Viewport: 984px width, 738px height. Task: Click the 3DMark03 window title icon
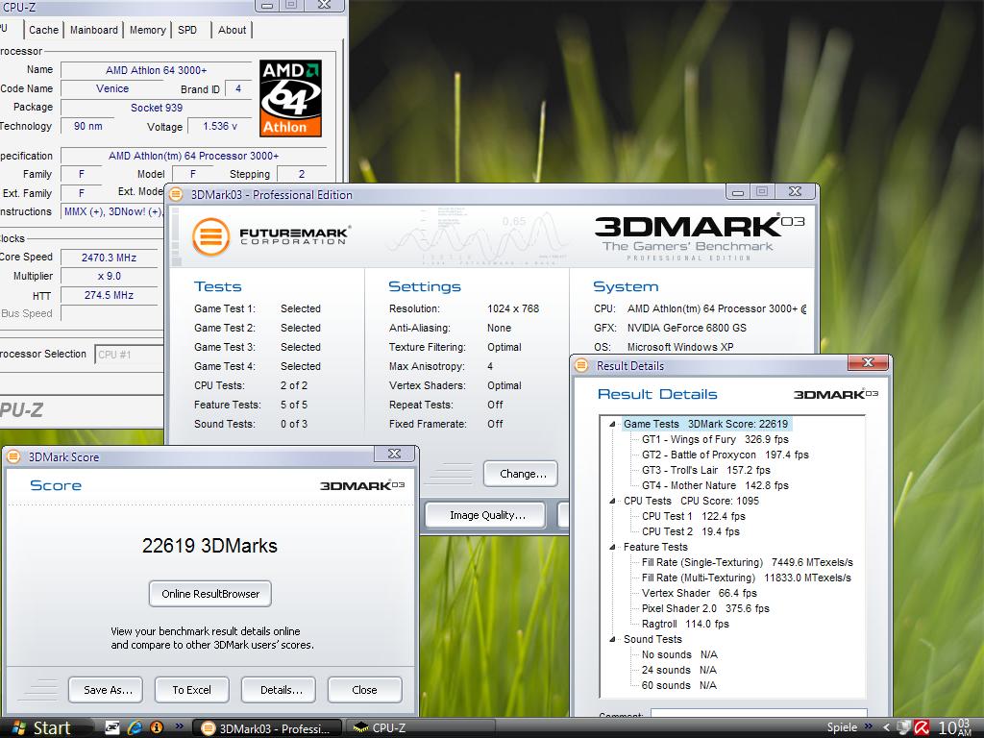177,194
